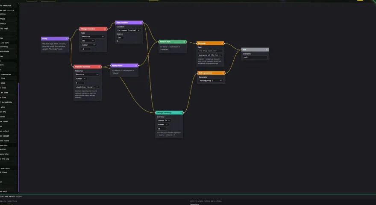The width and height of the screenshot is (376, 205).
Task: Expand 'number' dropdown in Transfer resource node
Action: click(x=81, y=79)
